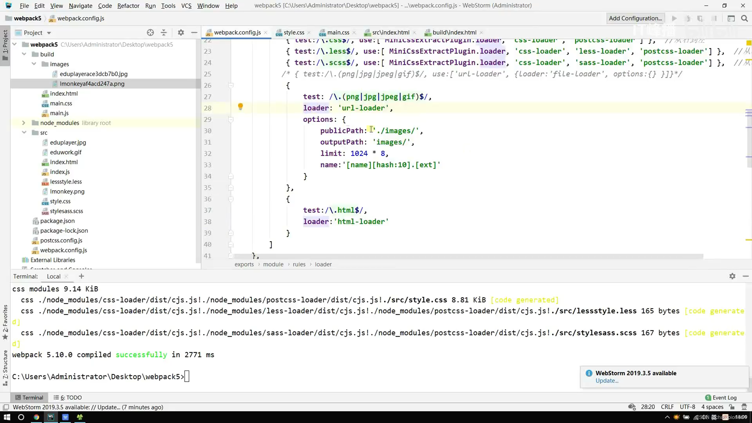752x423 pixels.
Task: Click the locate current file target icon
Action: tap(150, 33)
